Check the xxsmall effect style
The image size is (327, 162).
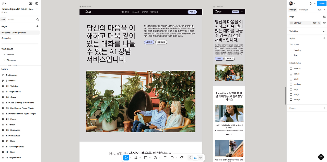click(291, 69)
